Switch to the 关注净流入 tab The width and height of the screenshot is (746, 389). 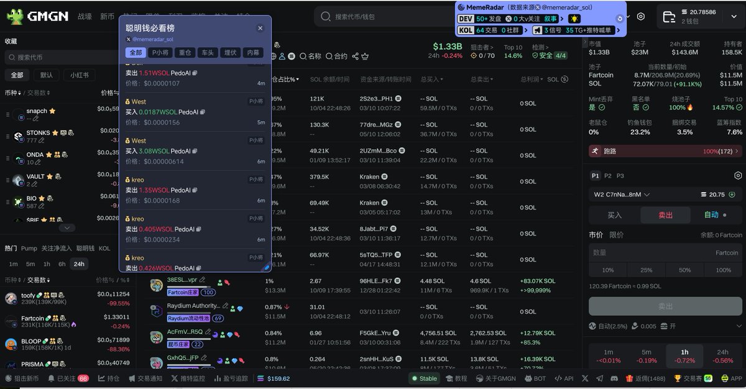57,248
